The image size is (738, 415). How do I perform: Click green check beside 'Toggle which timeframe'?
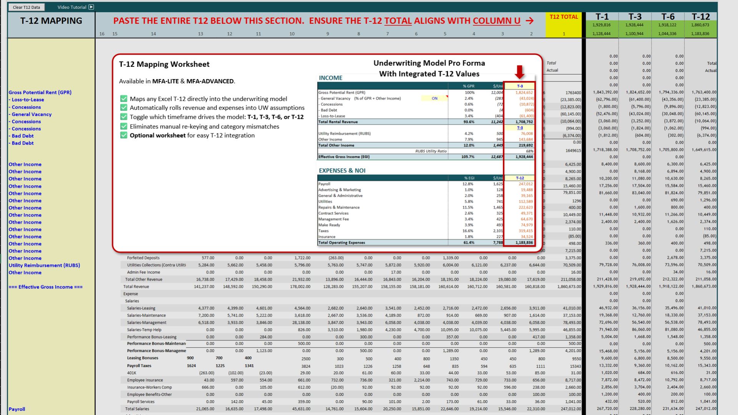[123, 117]
